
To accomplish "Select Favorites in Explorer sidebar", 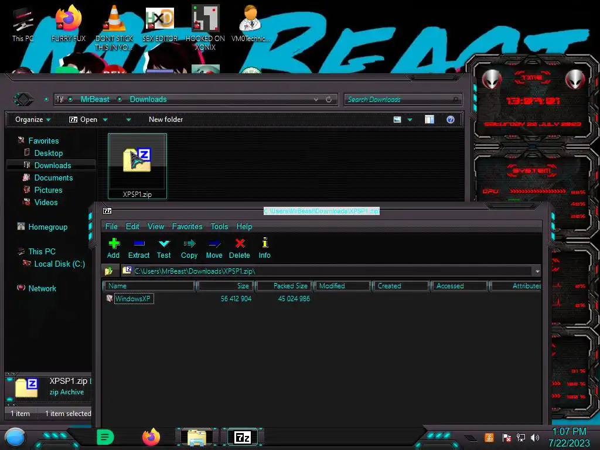I will [x=43, y=141].
